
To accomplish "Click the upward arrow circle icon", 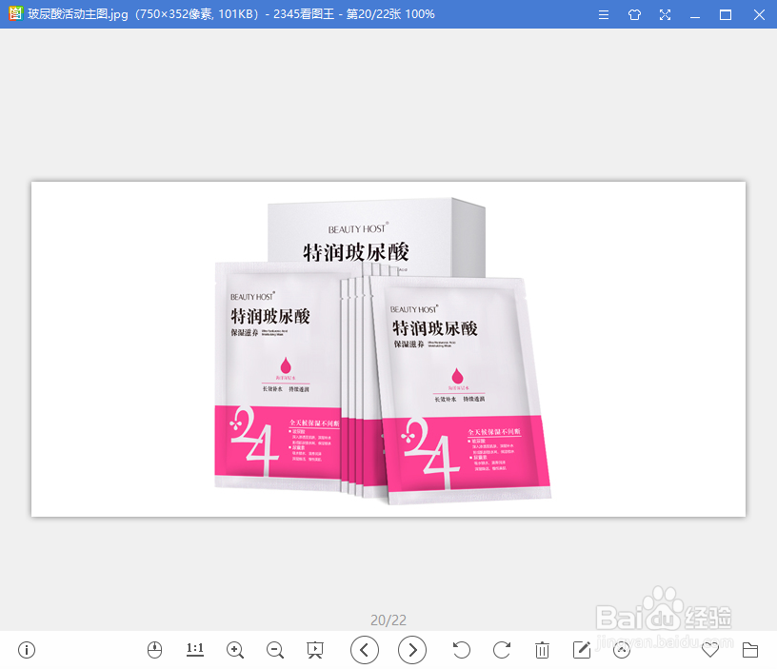I will click(622, 650).
